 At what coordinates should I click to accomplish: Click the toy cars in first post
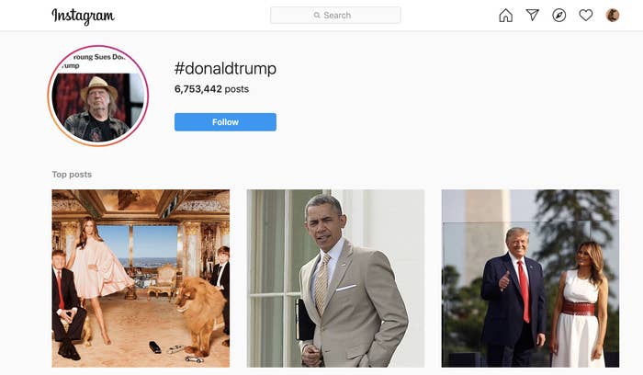pos(176,351)
